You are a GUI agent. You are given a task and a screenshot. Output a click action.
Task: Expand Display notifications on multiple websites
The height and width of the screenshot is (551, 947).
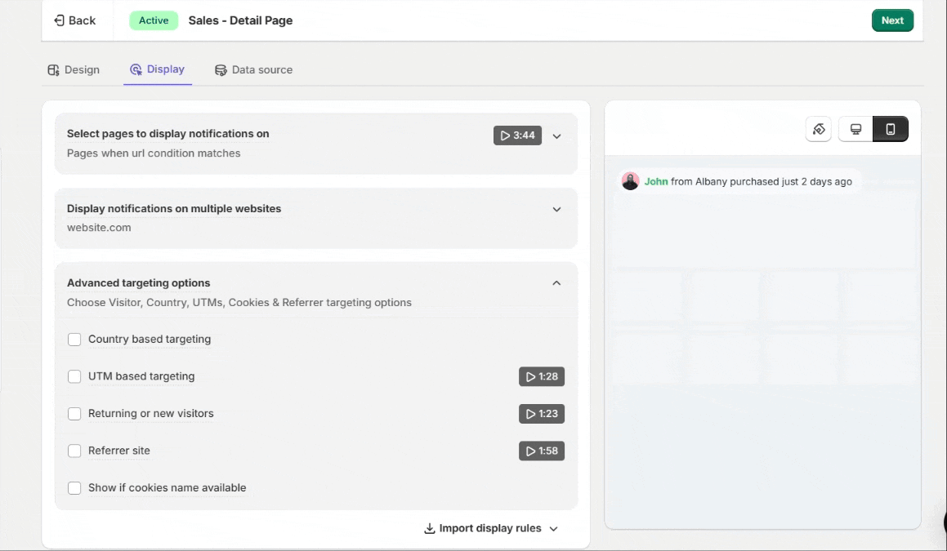point(557,210)
